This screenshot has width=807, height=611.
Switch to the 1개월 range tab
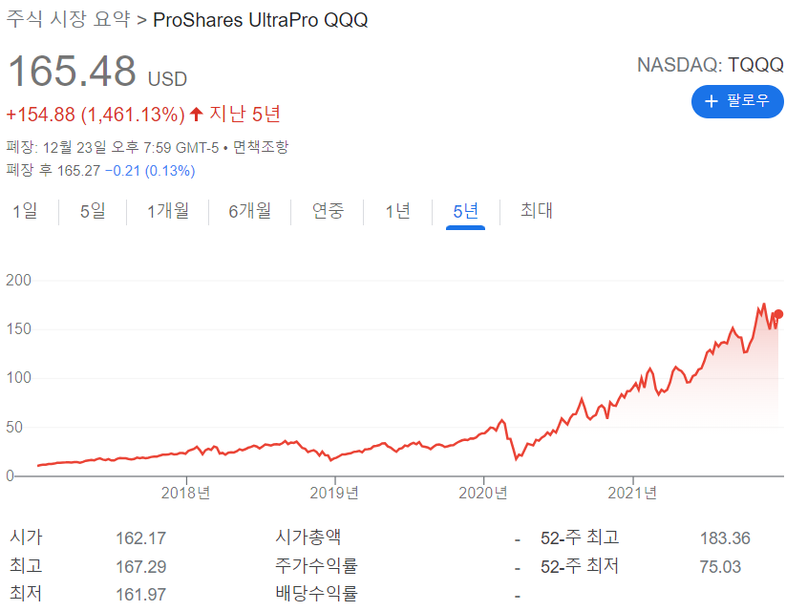click(x=168, y=211)
